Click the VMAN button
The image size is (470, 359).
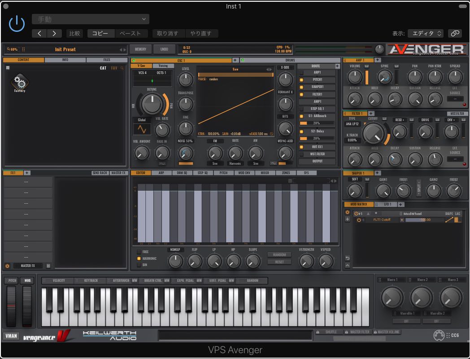pos(11,336)
